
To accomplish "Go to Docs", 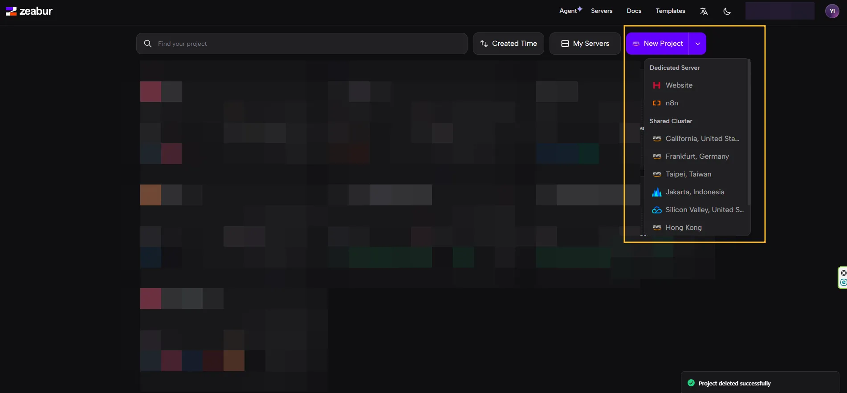I will pyautogui.click(x=634, y=11).
